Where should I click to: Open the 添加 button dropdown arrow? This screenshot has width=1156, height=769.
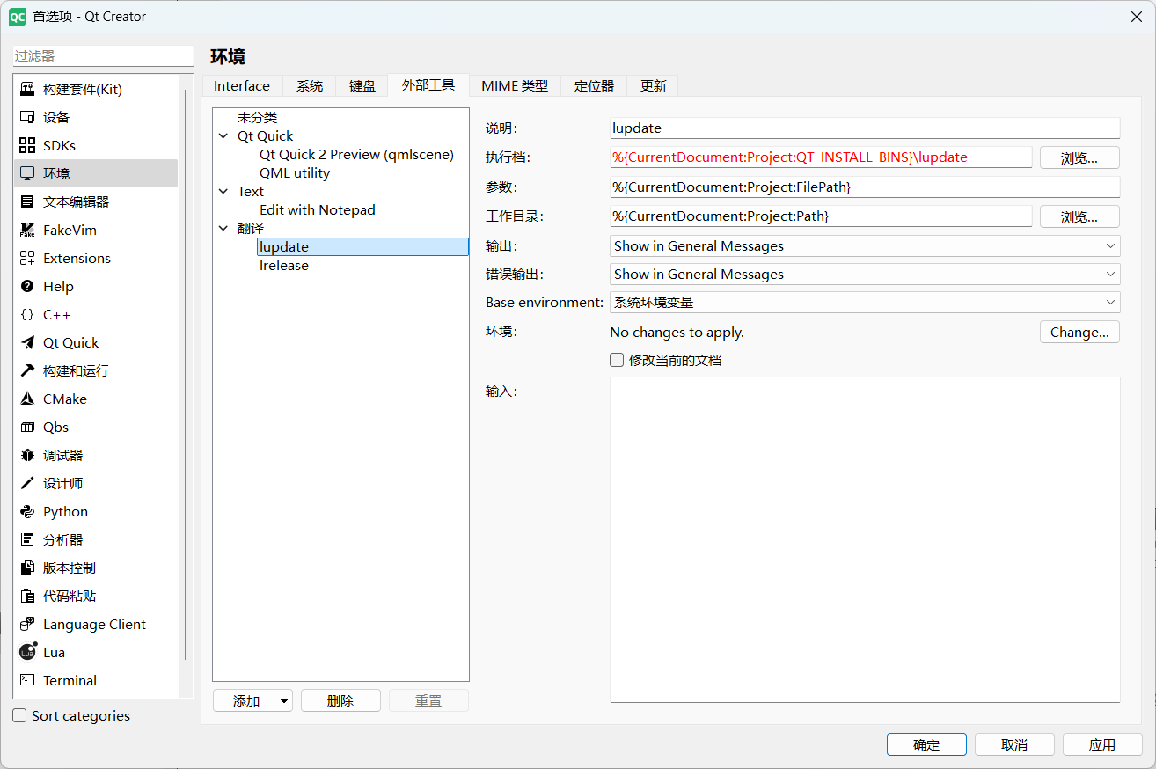(284, 701)
